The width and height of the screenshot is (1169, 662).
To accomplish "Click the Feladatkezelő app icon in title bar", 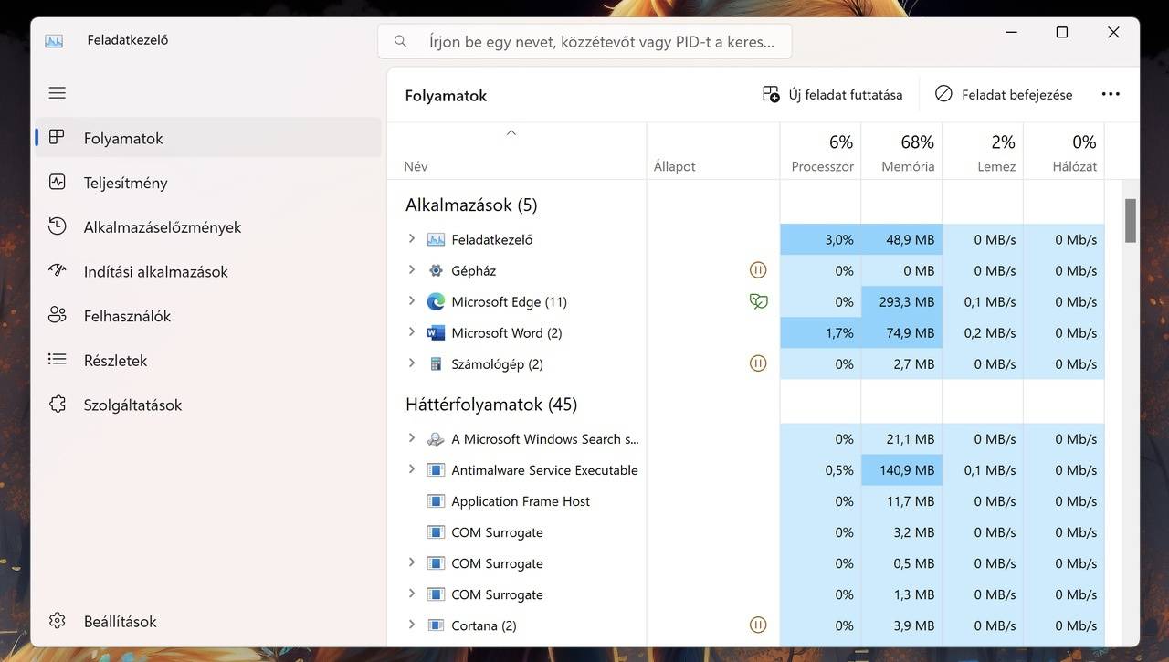I will [54, 40].
